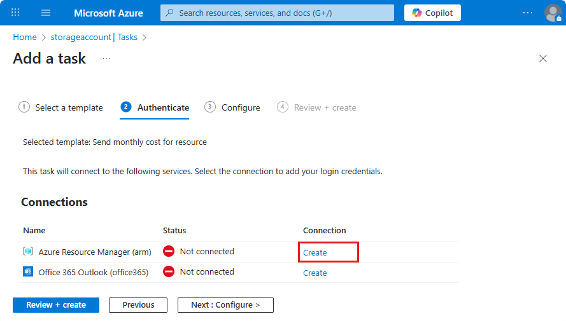Close the Add a task pane

543,58
